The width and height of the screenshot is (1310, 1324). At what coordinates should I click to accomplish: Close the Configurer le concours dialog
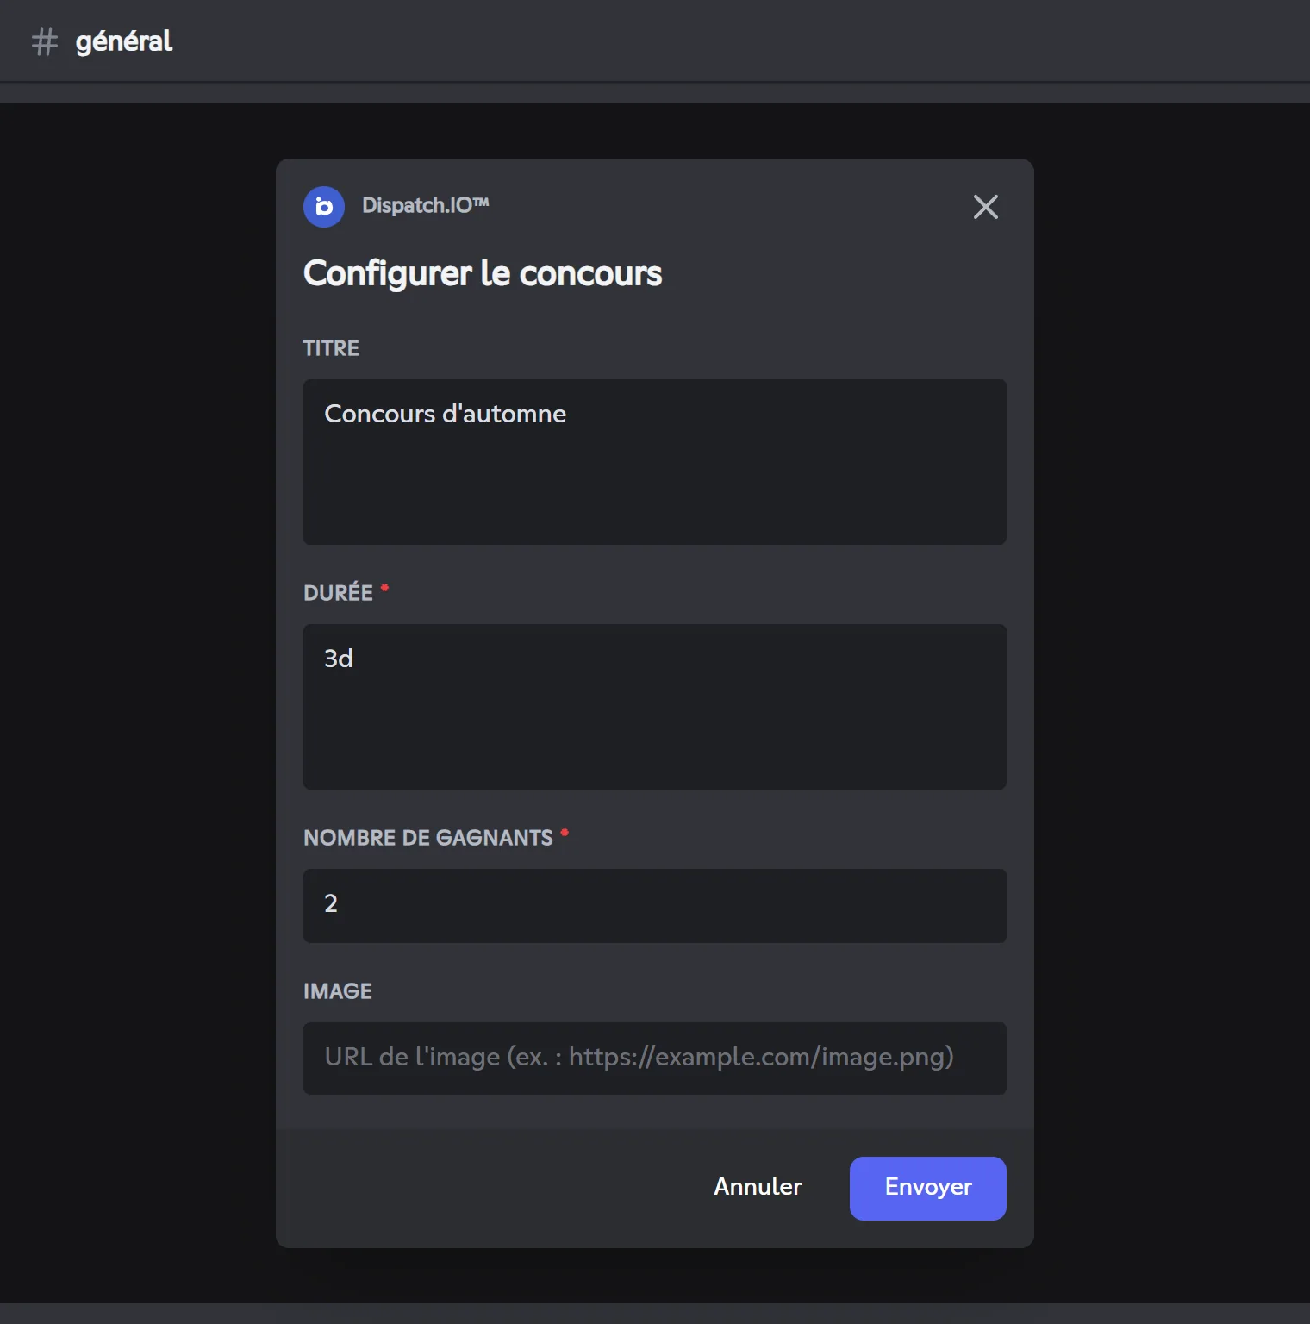point(985,207)
